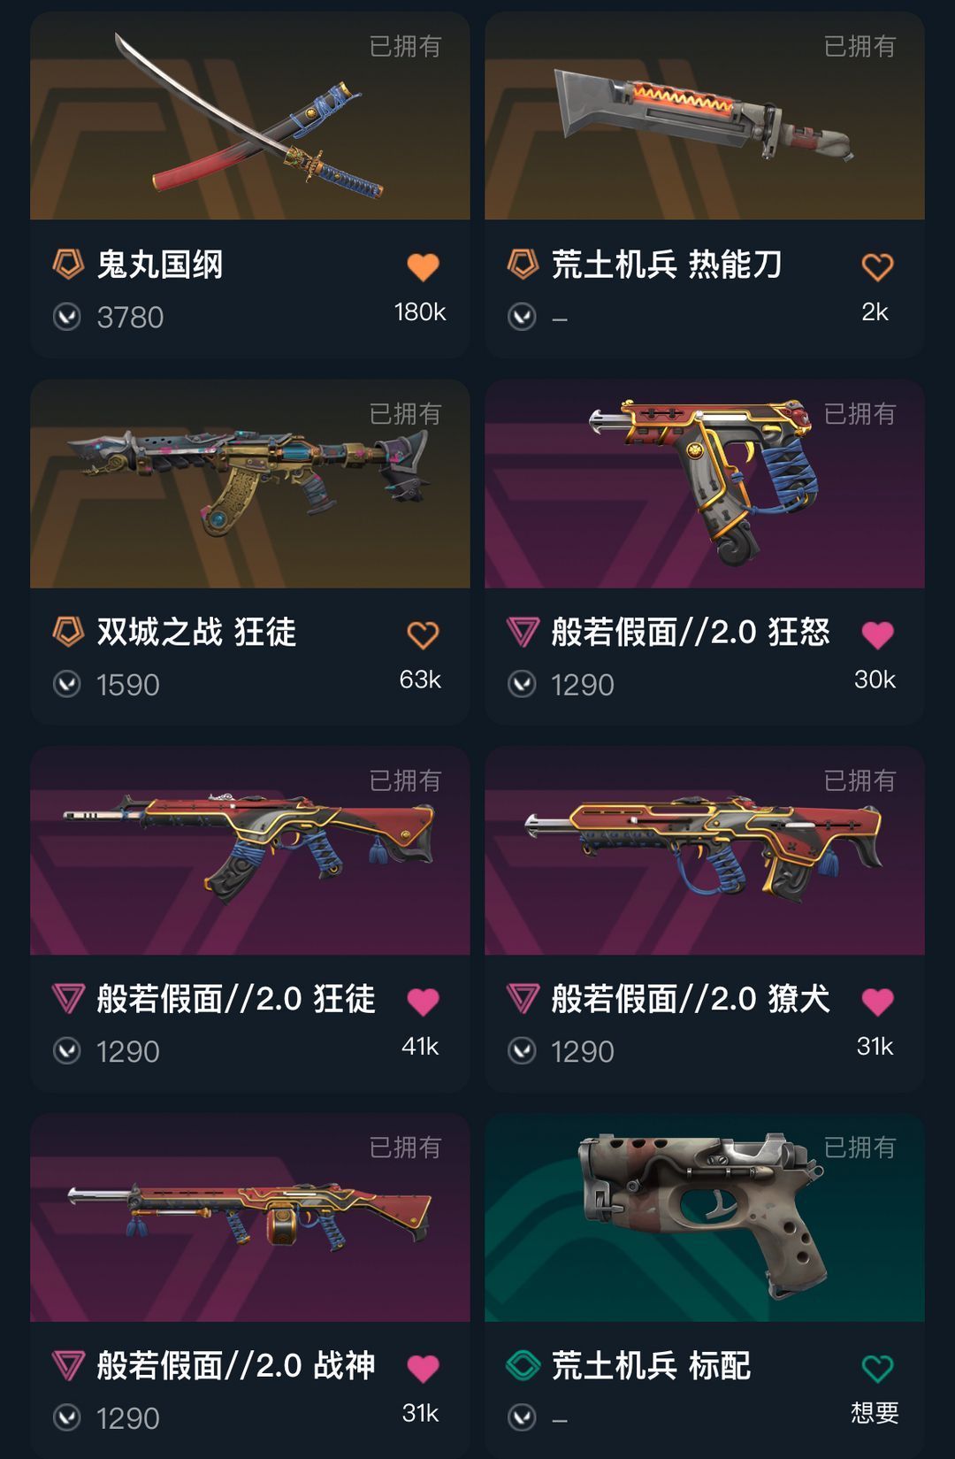Image resolution: width=955 pixels, height=1459 pixels.
Task: Open the 般若假面//2.0 战神 weapon image
Action: coord(250,1218)
